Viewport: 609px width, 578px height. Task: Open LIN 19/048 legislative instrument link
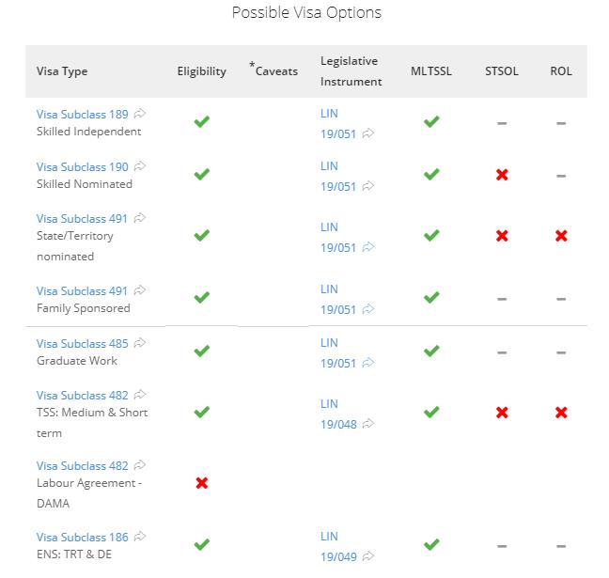point(338,414)
